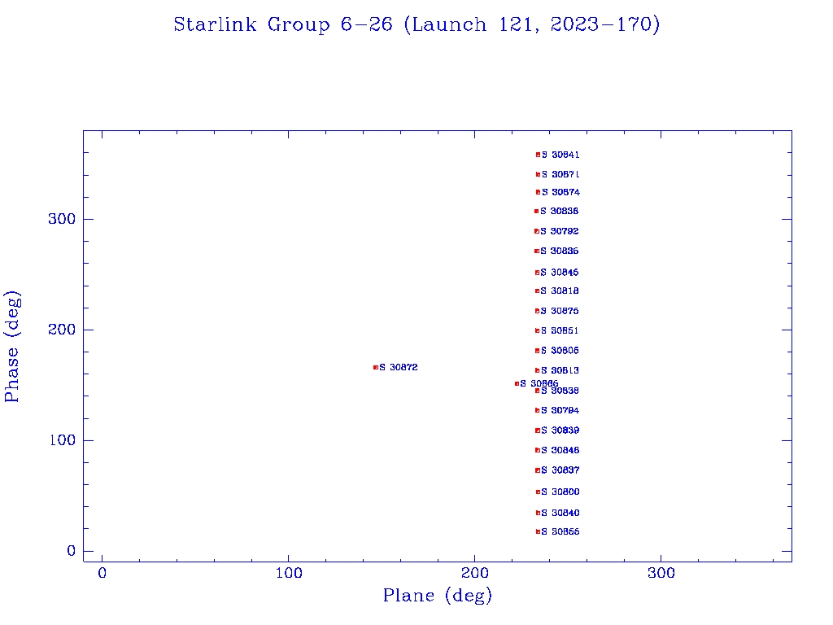
Task: Click the "200" tick label on the Plane axis
Action: (x=475, y=573)
